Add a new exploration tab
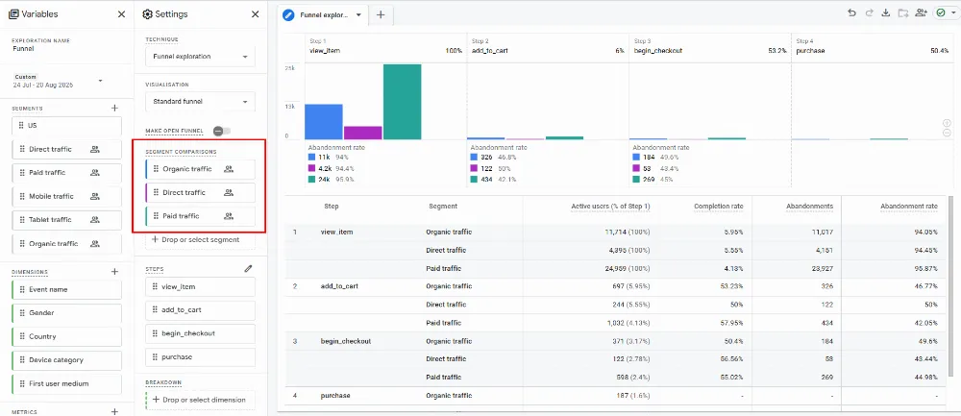This screenshot has height=416, width=961. tap(381, 14)
